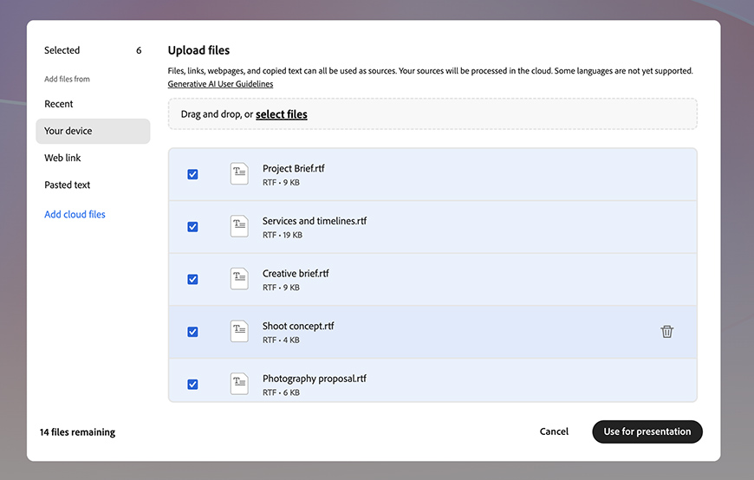Click the 14 files remaining text

coord(77,431)
